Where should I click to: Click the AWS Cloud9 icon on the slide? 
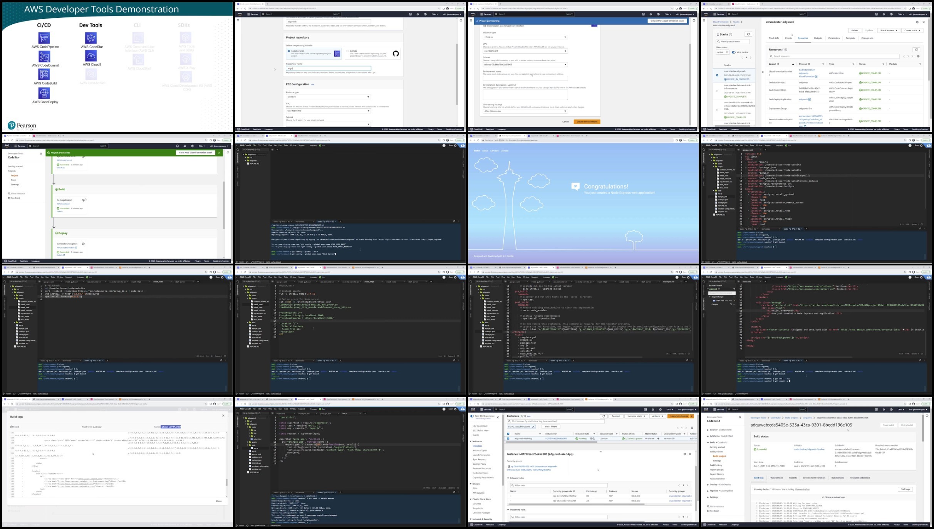(91, 56)
